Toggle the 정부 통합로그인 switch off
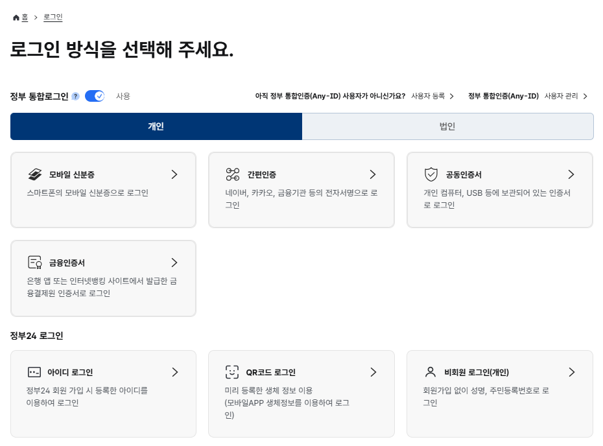The width and height of the screenshot is (603, 446). pos(95,96)
